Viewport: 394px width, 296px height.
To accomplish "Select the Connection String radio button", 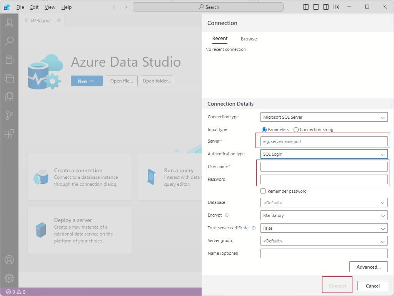I will [x=296, y=129].
